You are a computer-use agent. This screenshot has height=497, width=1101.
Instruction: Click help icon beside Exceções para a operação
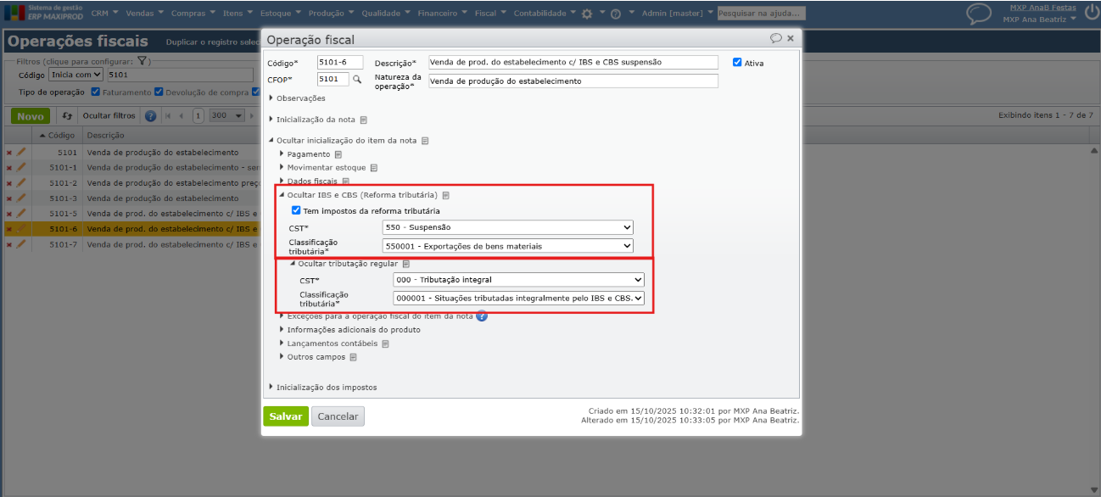482,316
